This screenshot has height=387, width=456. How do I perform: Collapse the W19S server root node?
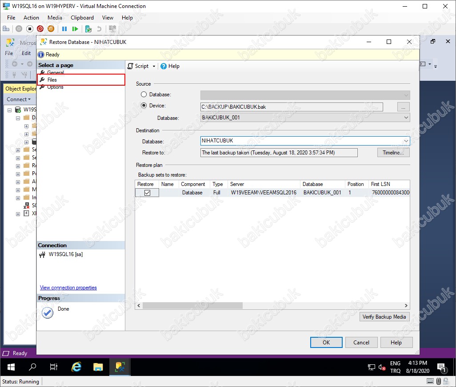(x=10, y=110)
